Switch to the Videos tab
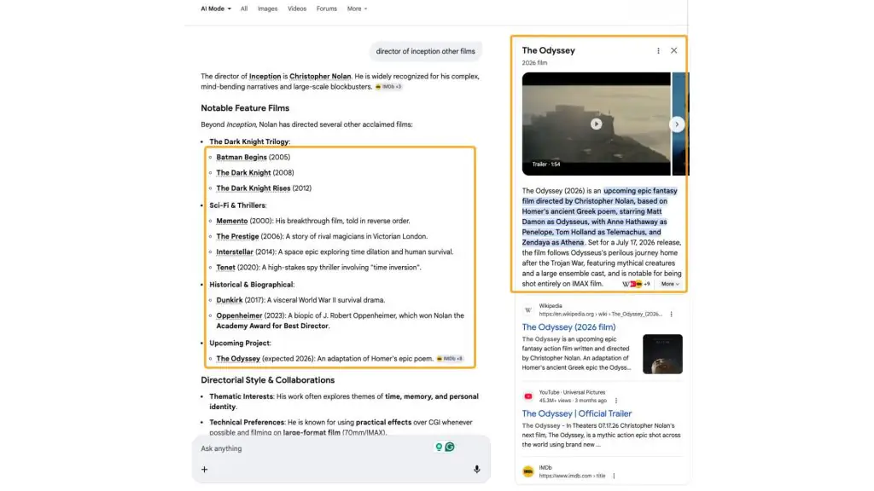The height and width of the screenshot is (491, 874). pyautogui.click(x=297, y=9)
